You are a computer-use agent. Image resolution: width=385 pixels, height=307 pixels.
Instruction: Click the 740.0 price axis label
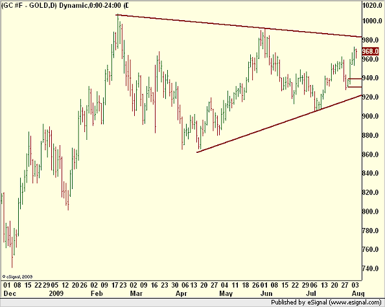[370, 269]
